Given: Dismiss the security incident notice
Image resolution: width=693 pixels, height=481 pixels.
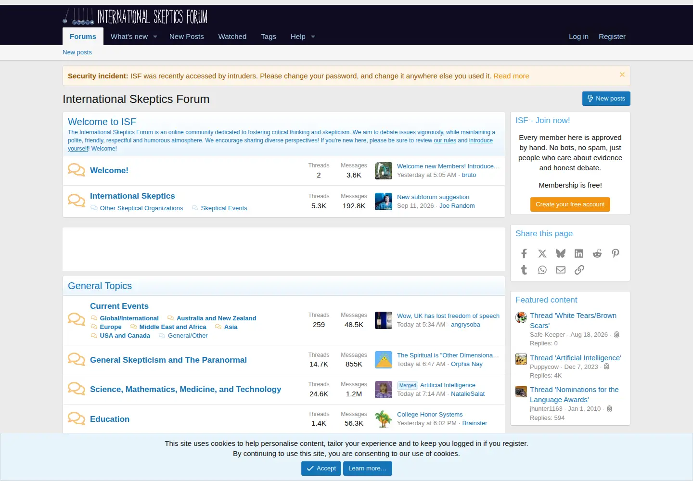Looking at the screenshot, I should coord(622,75).
